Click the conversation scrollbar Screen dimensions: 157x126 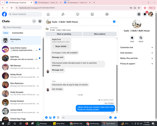click(117, 88)
